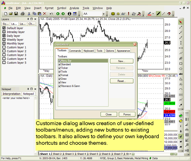Open the line color dropdown arrow
Screen dimensions: 191x161
pyautogui.click(x=153, y=14)
